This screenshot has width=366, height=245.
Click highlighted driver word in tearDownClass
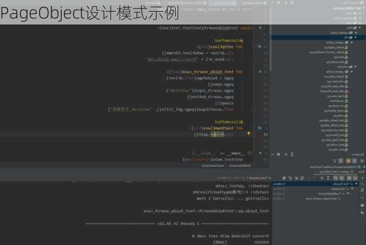click(217, 135)
